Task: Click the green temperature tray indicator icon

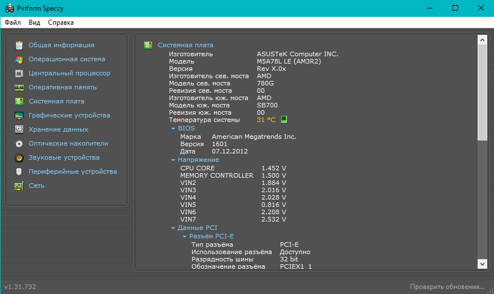Action: pyautogui.click(x=284, y=119)
